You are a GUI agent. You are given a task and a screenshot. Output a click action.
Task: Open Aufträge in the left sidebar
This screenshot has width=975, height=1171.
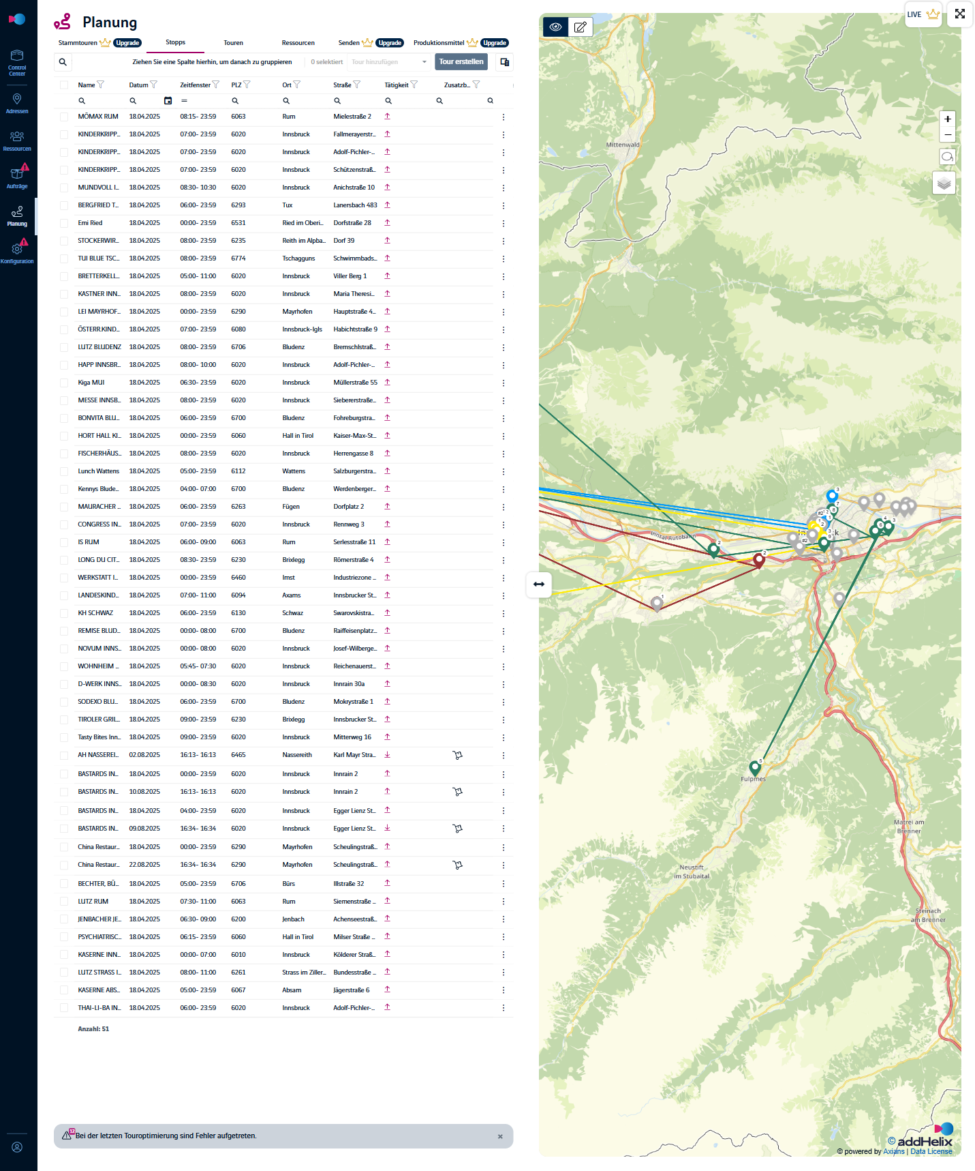17,178
